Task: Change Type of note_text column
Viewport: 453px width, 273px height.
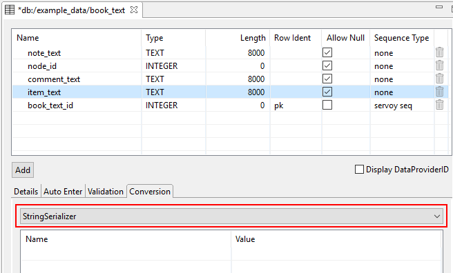Action: (x=155, y=53)
